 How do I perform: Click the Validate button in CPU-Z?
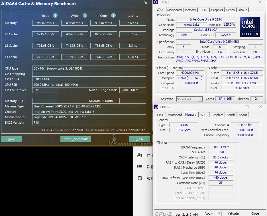click(233, 213)
